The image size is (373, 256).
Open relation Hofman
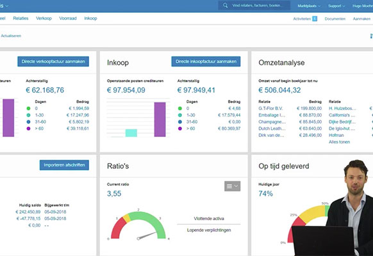pos(336,135)
